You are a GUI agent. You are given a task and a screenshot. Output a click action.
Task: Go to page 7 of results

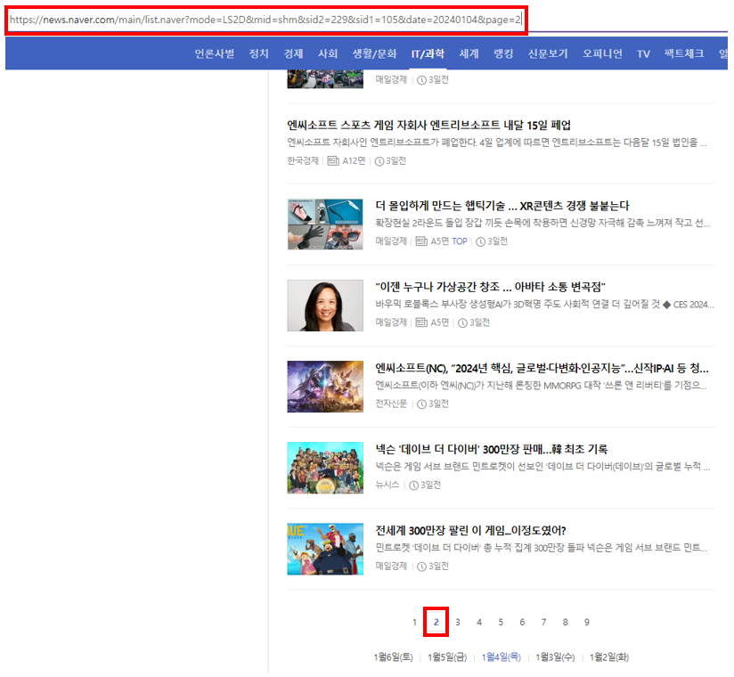point(543,623)
